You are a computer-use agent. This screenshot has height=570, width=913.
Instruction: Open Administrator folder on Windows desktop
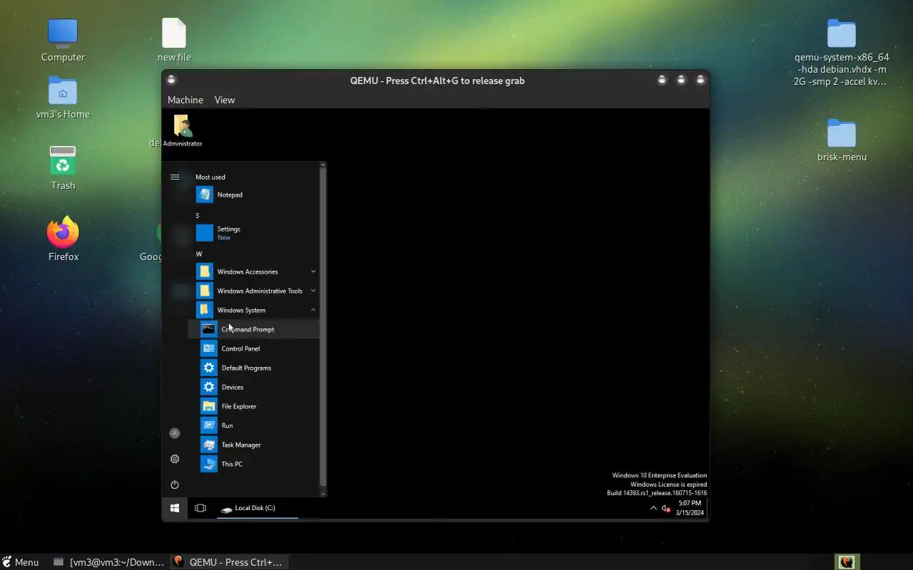pyautogui.click(x=183, y=130)
